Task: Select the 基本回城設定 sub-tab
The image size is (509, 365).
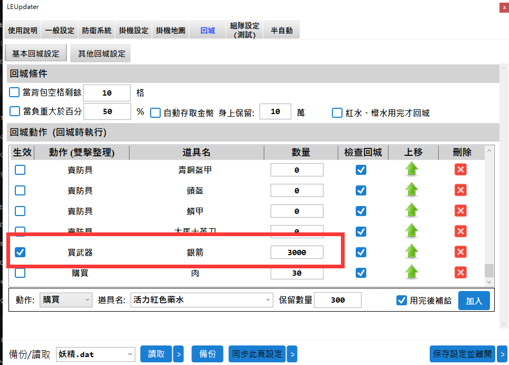Action: click(x=36, y=53)
